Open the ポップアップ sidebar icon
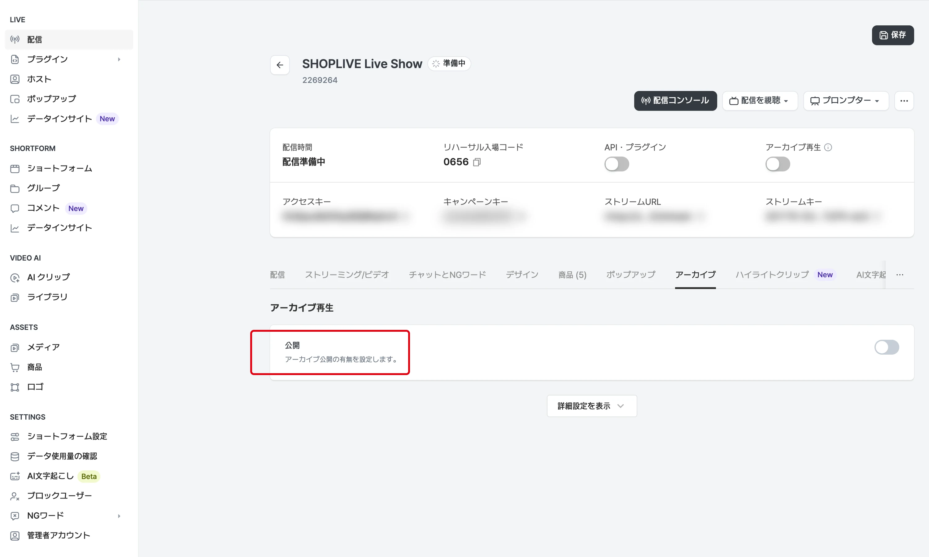Image resolution: width=929 pixels, height=557 pixels. pos(15,99)
